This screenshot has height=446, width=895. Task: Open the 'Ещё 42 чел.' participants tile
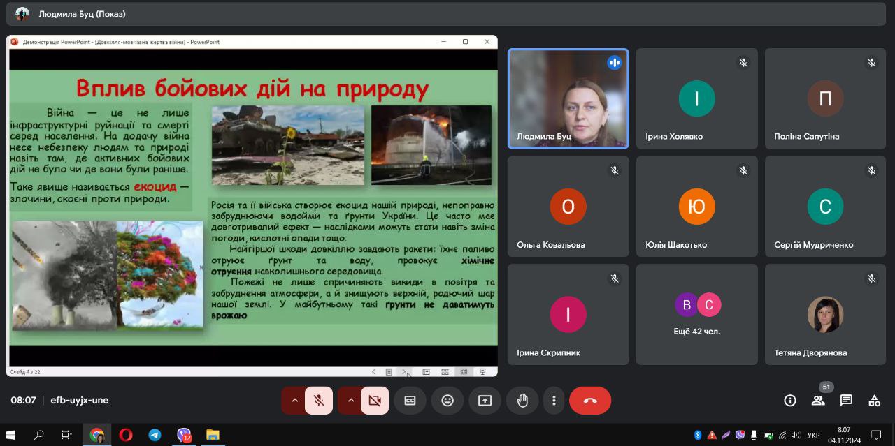[x=696, y=314]
